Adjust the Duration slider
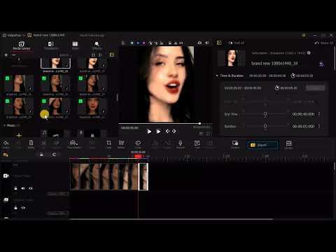 pos(265,126)
